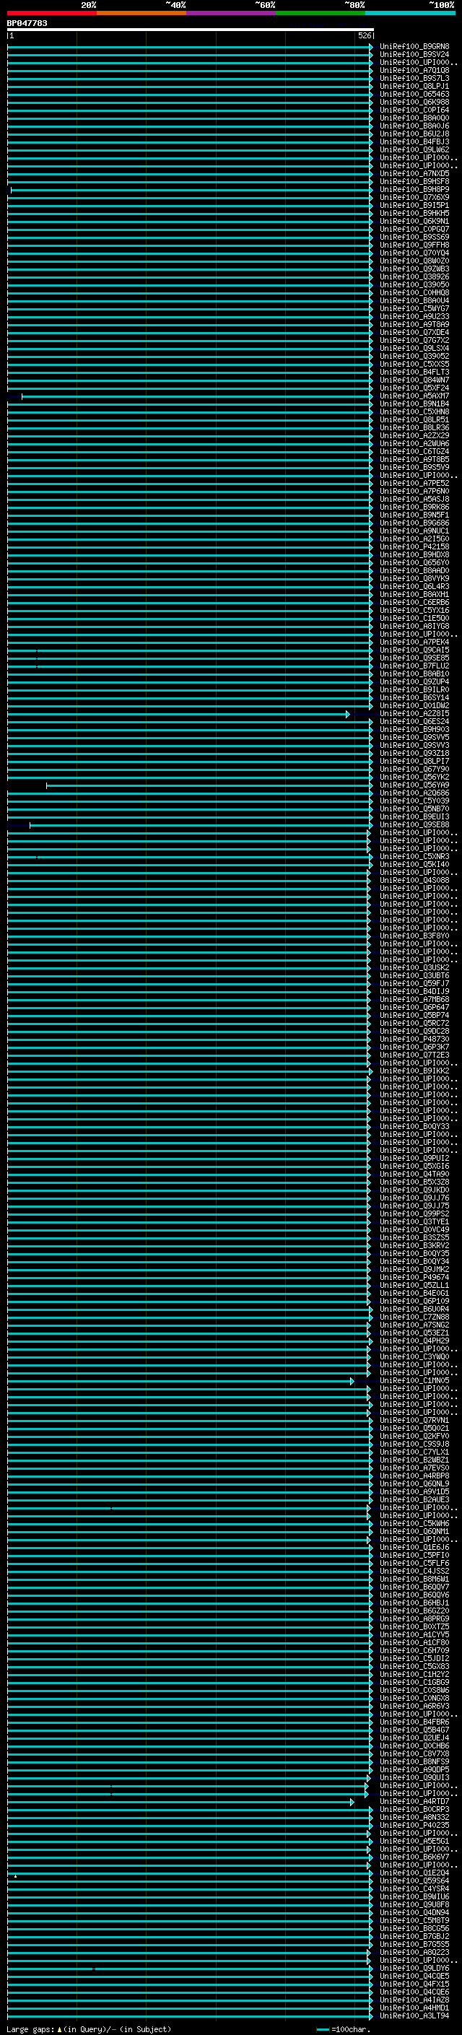
Task: Click the cyan ~100% identity legend segment
Action: click(411, 13)
